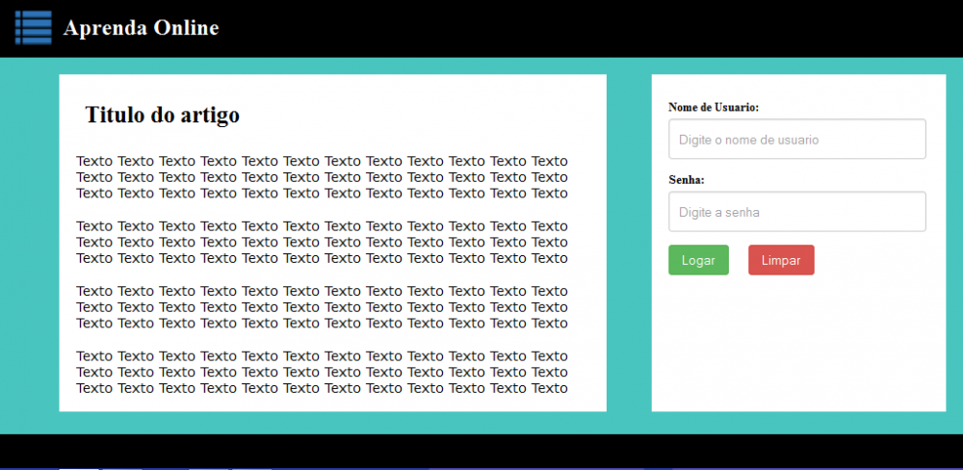
Task: Select the Titulo do artigo heading
Action: pyautogui.click(x=162, y=115)
